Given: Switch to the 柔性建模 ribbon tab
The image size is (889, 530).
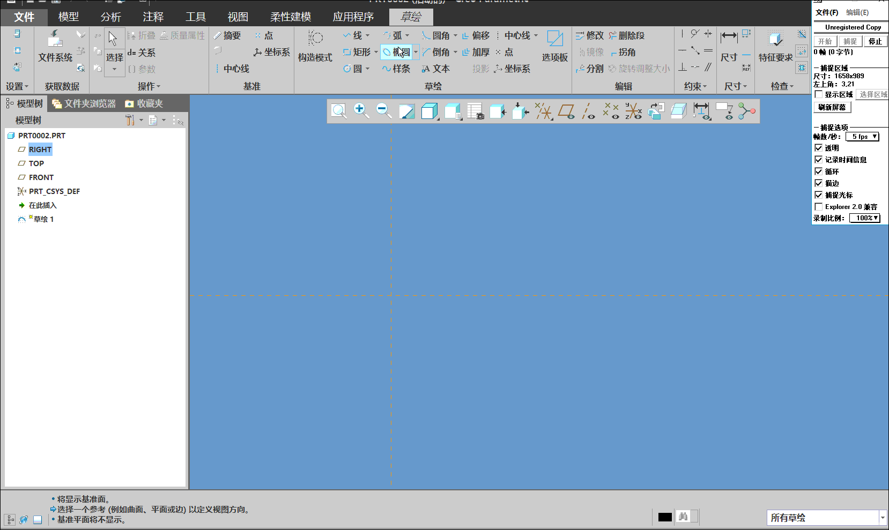Looking at the screenshot, I should tap(291, 17).
